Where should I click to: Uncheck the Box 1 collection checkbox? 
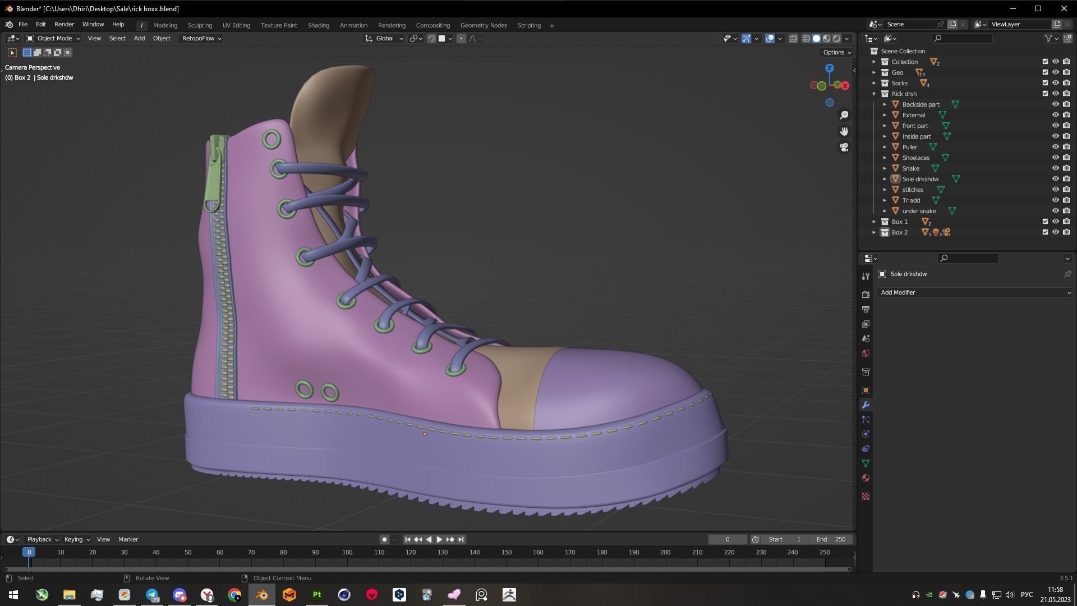[x=1045, y=222]
